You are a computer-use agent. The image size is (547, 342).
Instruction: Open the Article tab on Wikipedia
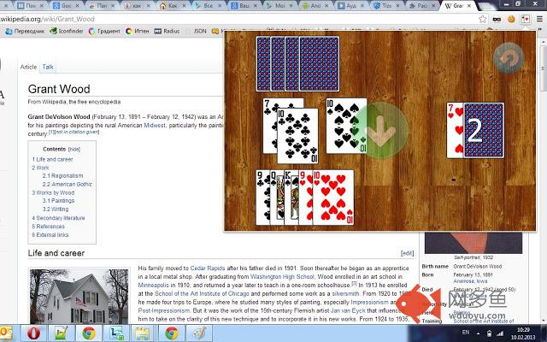coord(28,67)
